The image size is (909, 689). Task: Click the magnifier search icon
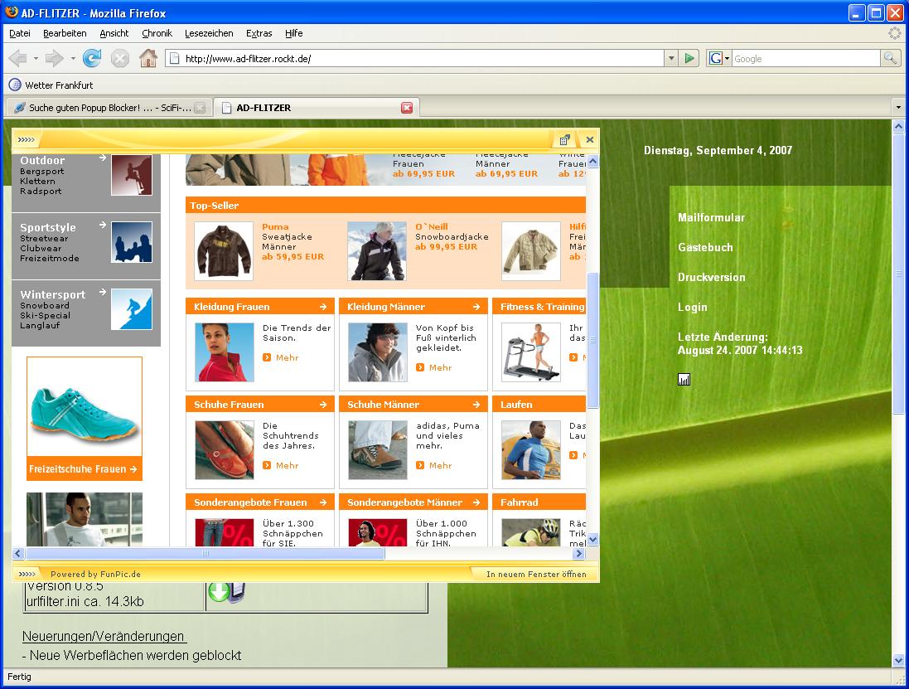(890, 58)
